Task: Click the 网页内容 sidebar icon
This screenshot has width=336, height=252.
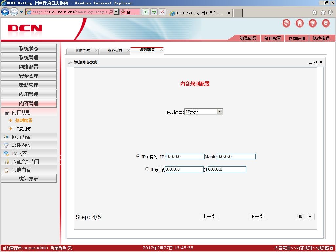Action: [7, 137]
